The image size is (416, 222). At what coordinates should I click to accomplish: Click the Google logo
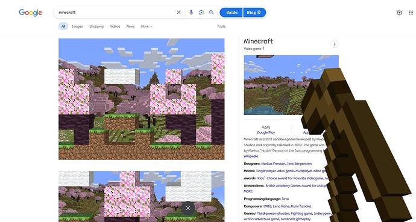(x=30, y=13)
